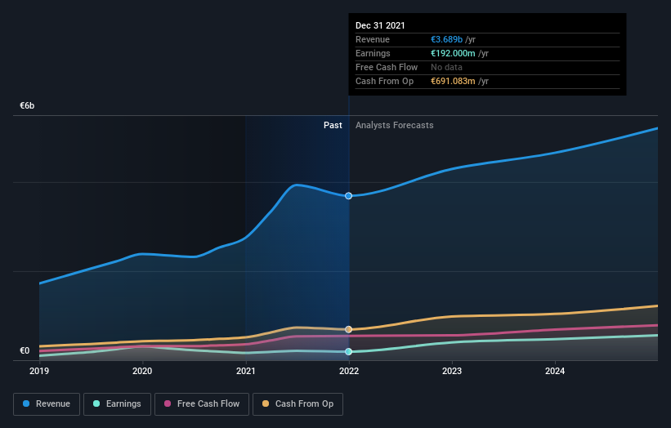
Task: Click the €691.083m Cash From Op value
Action: [453, 81]
